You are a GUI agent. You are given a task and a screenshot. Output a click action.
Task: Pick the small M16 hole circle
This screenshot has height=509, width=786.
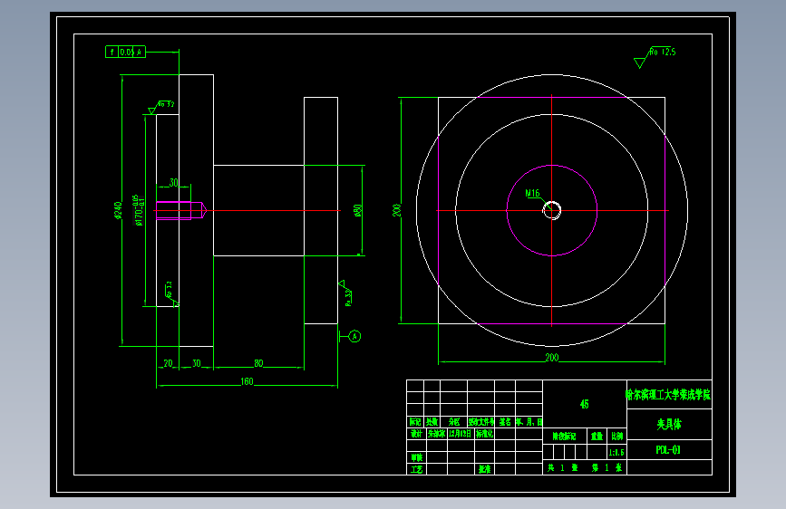pyautogui.click(x=552, y=210)
